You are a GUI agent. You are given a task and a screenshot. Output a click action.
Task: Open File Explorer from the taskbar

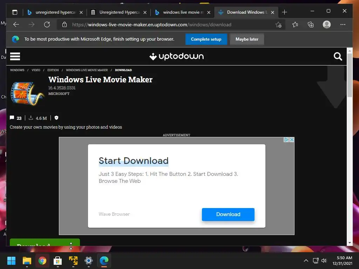(27, 261)
